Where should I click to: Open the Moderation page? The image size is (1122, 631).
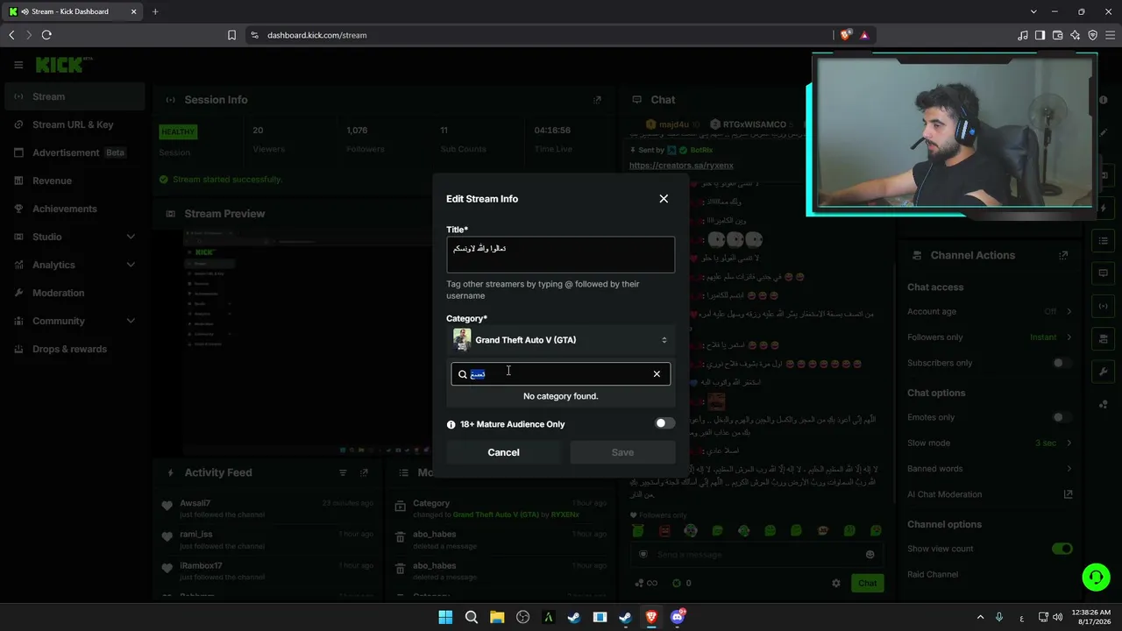(x=75, y=293)
